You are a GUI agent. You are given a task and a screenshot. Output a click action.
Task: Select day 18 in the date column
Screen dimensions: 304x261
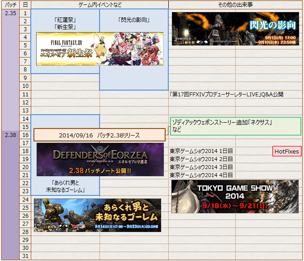[x=25, y=151]
